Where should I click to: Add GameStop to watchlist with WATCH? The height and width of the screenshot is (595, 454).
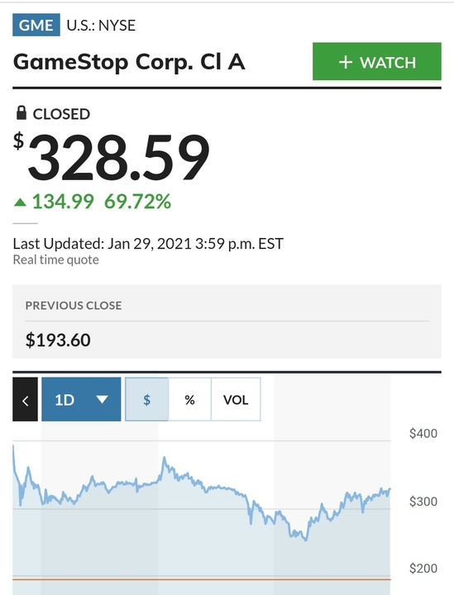point(377,61)
